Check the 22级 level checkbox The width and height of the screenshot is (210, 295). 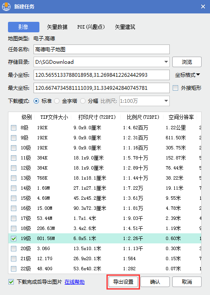pos(13,269)
